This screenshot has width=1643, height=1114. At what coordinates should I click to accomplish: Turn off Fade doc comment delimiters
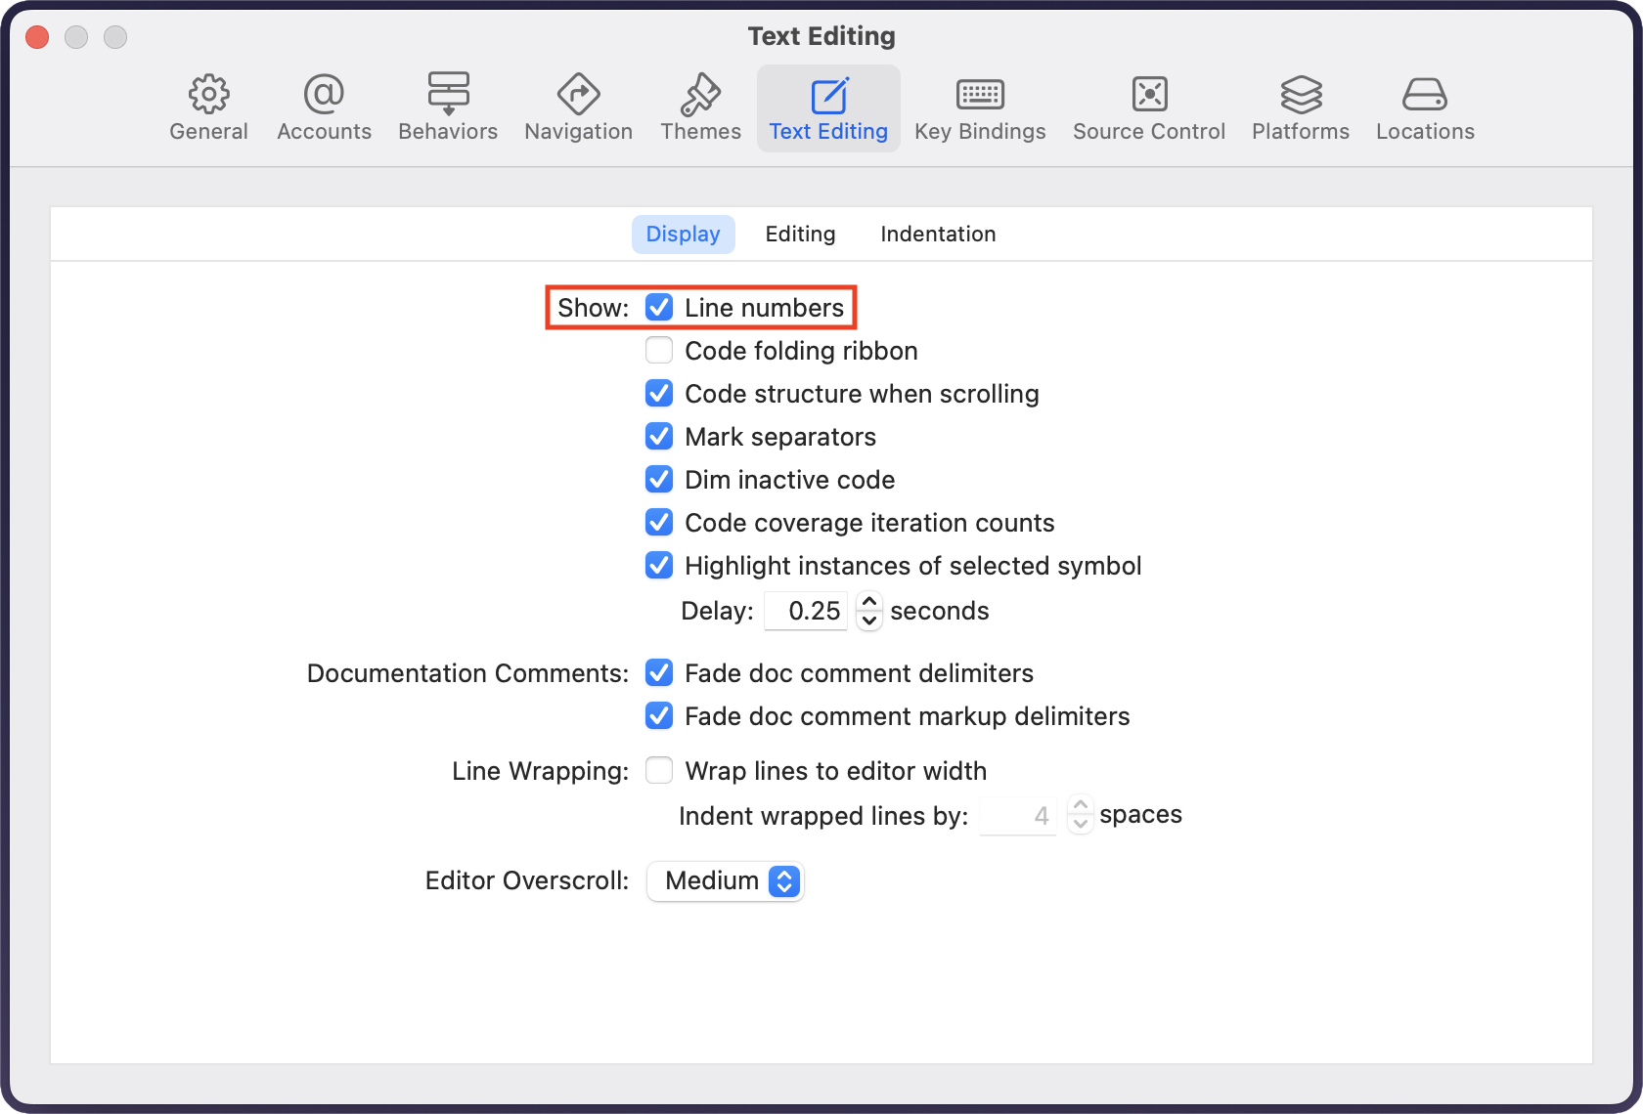coord(659,673)
